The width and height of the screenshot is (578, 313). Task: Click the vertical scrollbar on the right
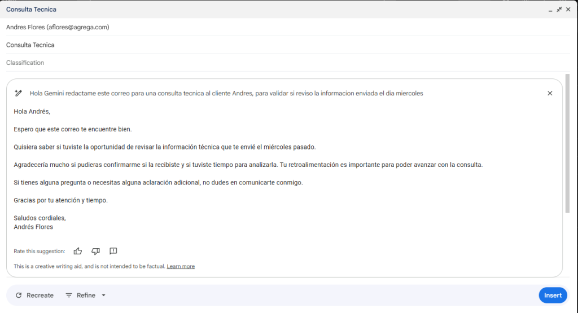coord(567,143)
